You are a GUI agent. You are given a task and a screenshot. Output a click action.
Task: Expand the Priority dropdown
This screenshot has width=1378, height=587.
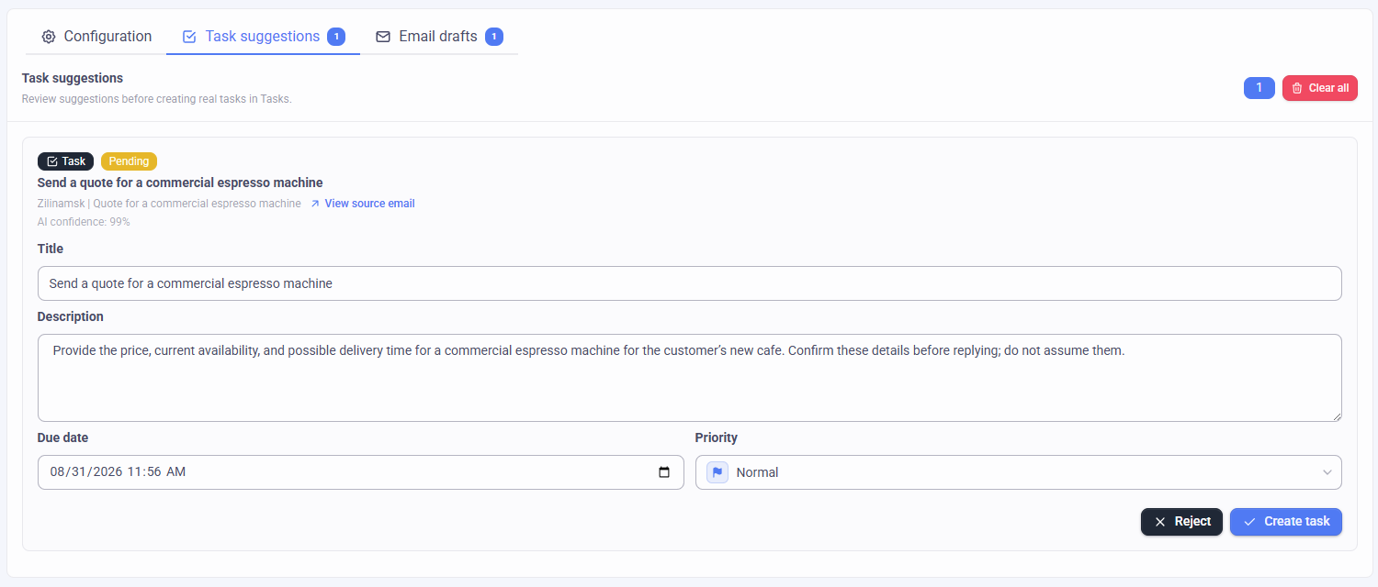1018,472
